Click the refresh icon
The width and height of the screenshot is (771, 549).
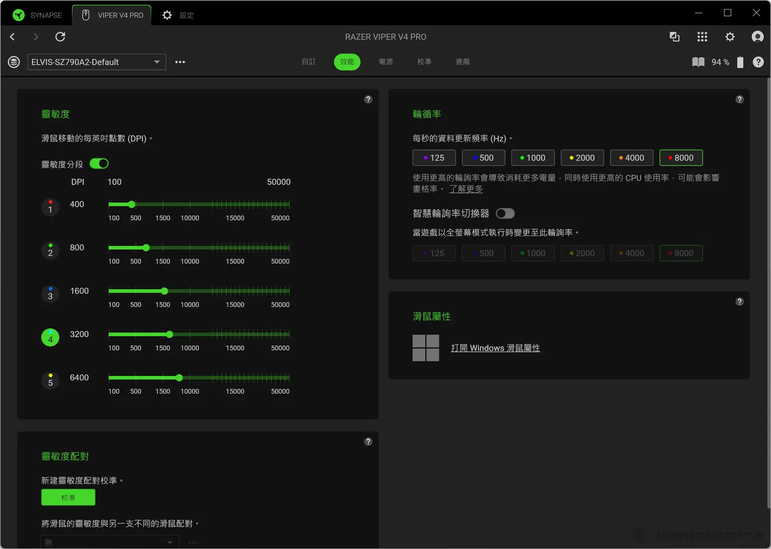(x=60, y=37)
